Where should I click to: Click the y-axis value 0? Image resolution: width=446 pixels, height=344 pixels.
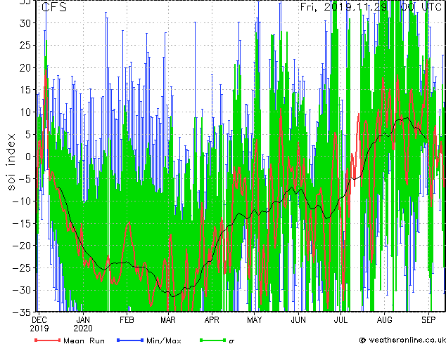(x=29, y=157)
